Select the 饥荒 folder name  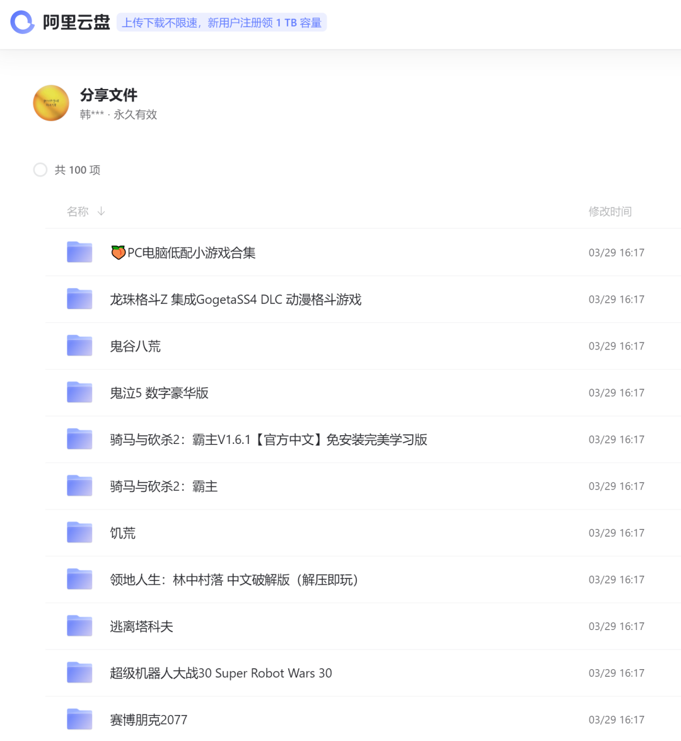click(x=123, y=534)
